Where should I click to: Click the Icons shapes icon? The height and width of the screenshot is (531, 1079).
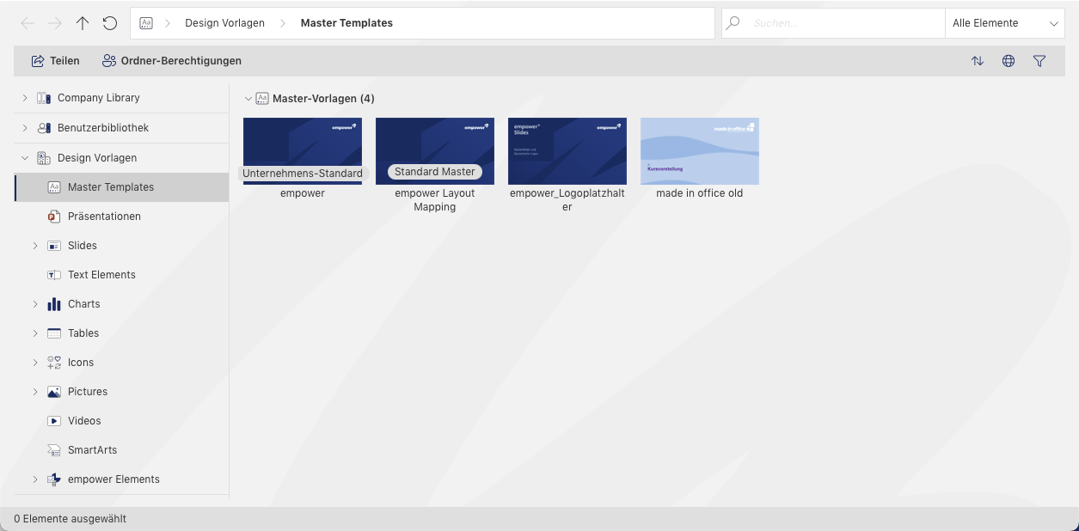tap(54, 363)
